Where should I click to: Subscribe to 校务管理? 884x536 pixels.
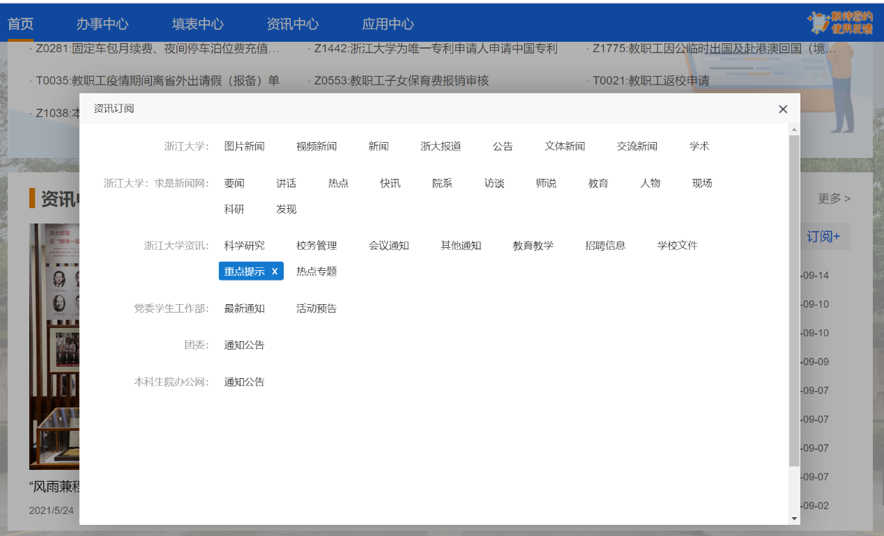[x=317, y=246]
